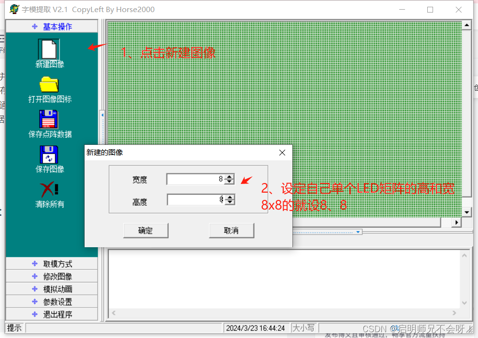This screenshot has height=338, width=478.
Task: Open 打开图像图标 to load an image
Action: tap(48, 87)
